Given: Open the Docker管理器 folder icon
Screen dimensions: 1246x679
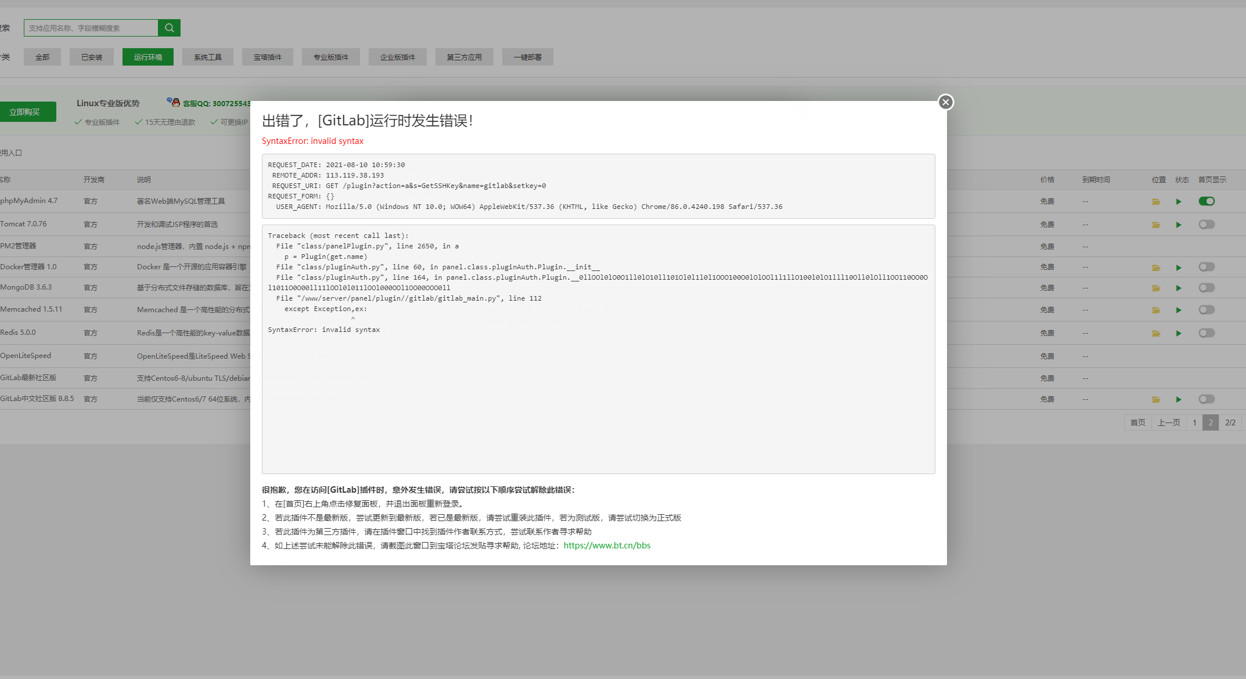Looking at the screenshot, I should 1156,268.
